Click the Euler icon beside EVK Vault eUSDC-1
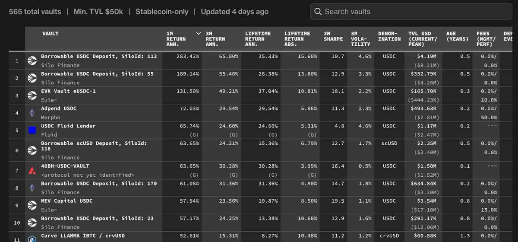 [x=32, y=96]
